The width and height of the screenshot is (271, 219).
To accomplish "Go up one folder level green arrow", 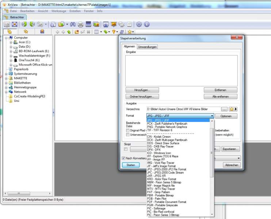I will pos(69,32).
